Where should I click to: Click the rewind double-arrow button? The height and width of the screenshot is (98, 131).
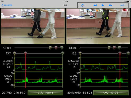(95, 5)
